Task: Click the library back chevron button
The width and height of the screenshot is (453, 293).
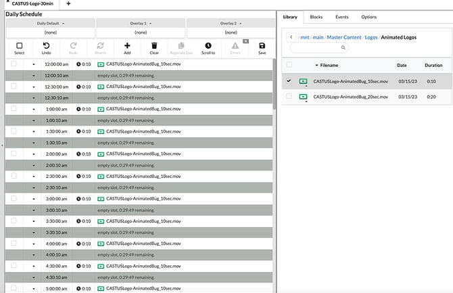Action: (x=289, y=37)
